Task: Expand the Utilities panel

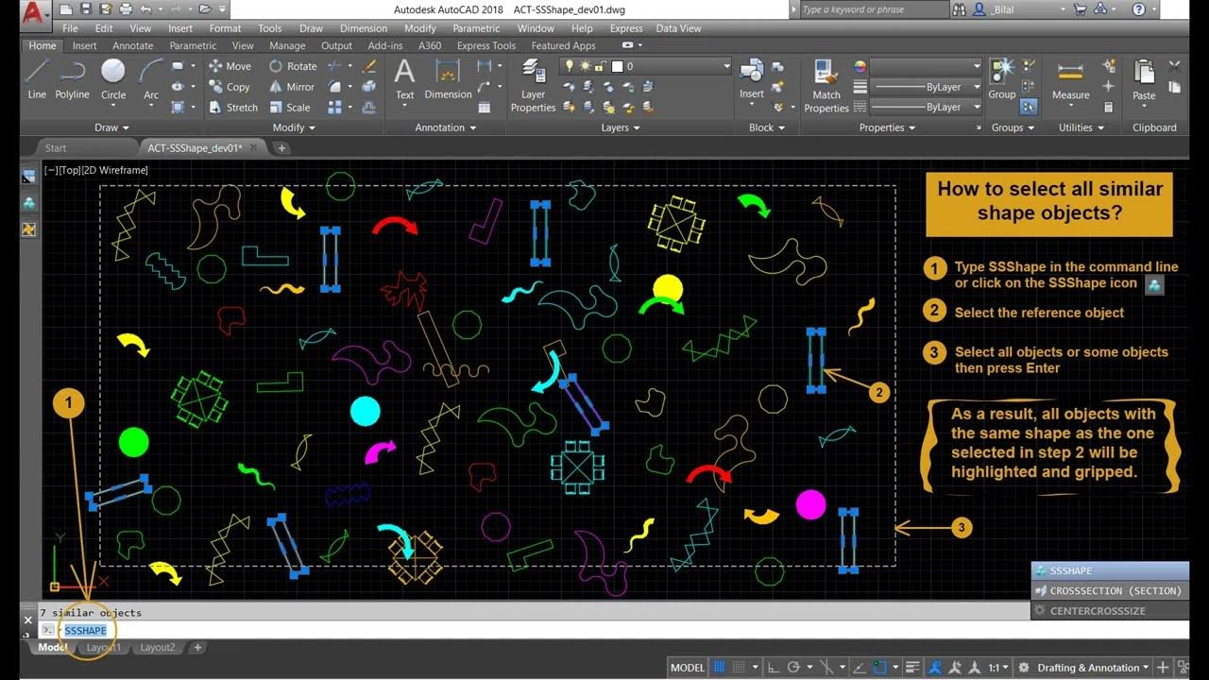Action: (x=1081, y=127)
